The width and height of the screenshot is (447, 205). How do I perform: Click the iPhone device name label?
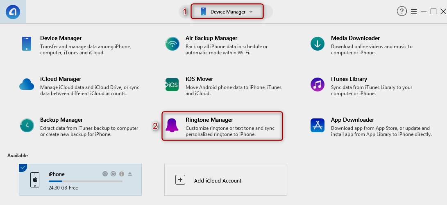57,174
